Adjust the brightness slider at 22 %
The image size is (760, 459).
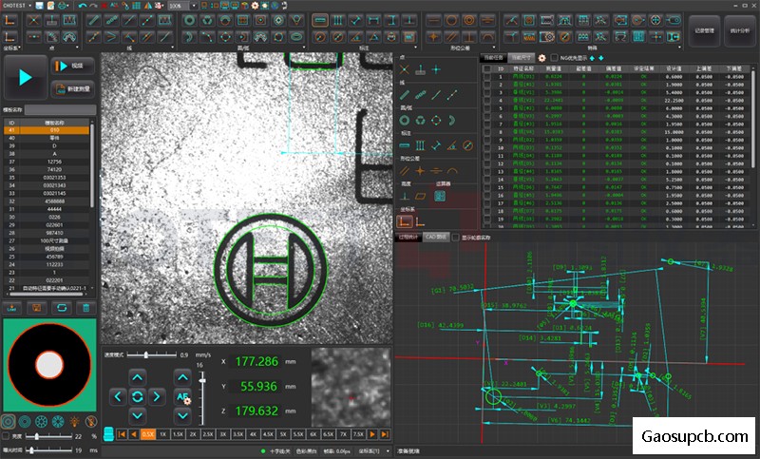coord(36,436)
